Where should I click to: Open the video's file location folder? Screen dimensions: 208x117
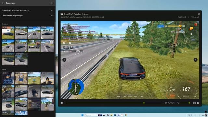click(x=194, y=103)
